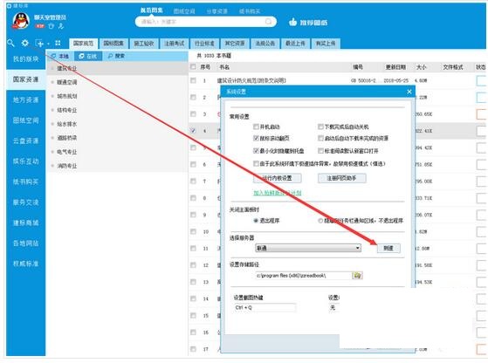Click the thumbs-up 推荐 icon
This screenshot has height=363, width=488.
[292, 22]
